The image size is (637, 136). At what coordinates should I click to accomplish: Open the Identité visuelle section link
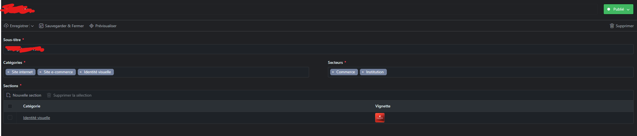[36, 118]
